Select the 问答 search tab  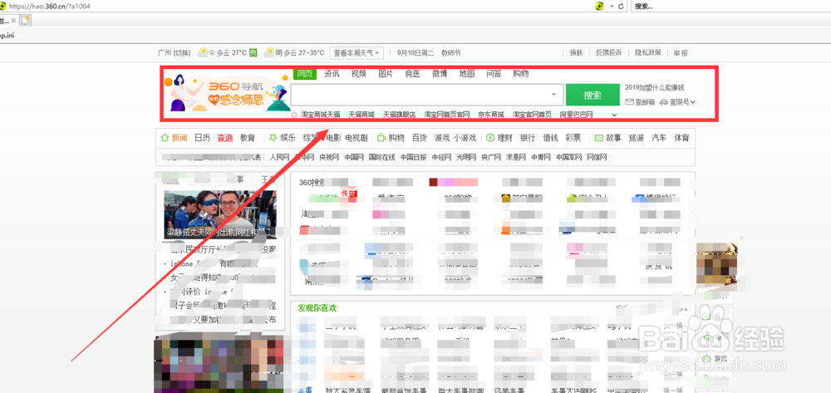(x=494, y=74)
